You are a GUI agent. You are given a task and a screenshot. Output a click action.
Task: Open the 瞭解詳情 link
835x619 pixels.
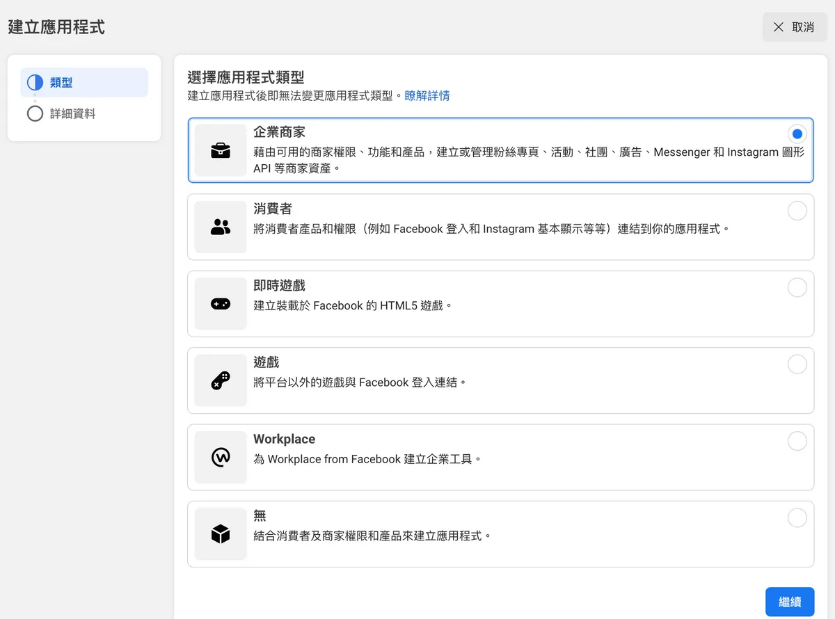[x=427, y=95]
